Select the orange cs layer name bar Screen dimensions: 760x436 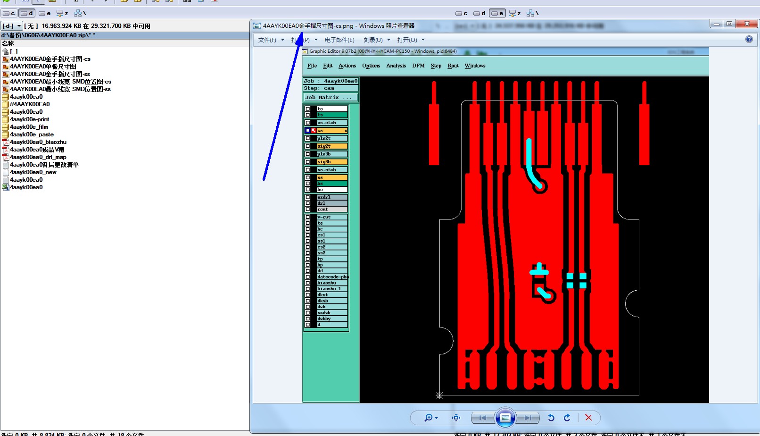point(332,131)
